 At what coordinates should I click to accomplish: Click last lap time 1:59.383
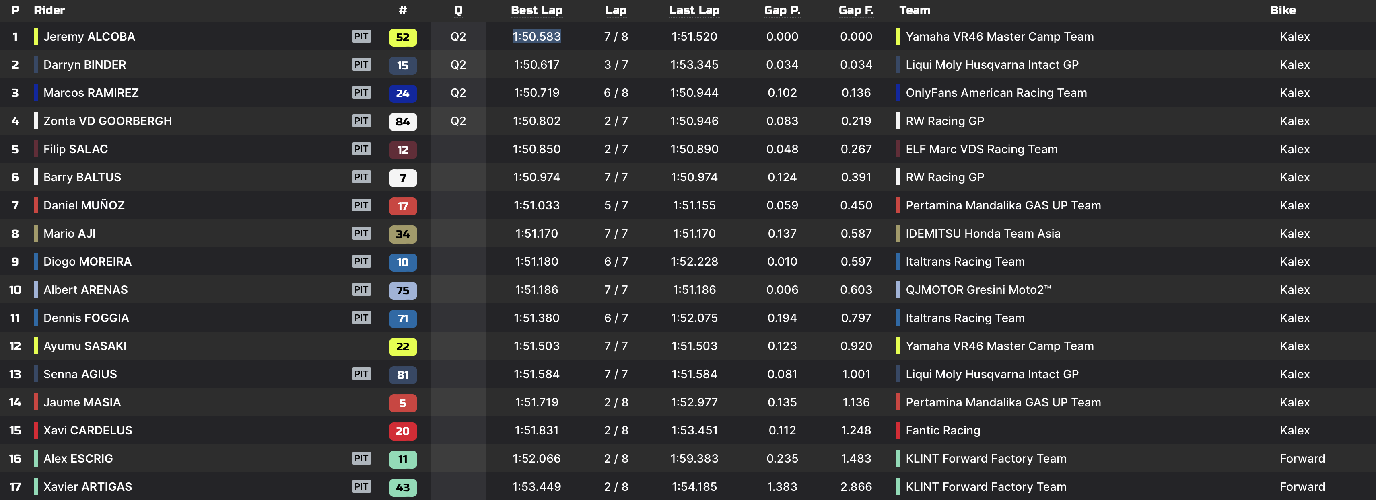tap(694, 458)
